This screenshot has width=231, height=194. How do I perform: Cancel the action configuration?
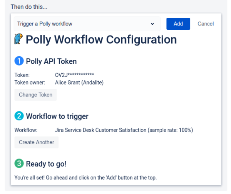pyautogui.click(x=206, y=24)
